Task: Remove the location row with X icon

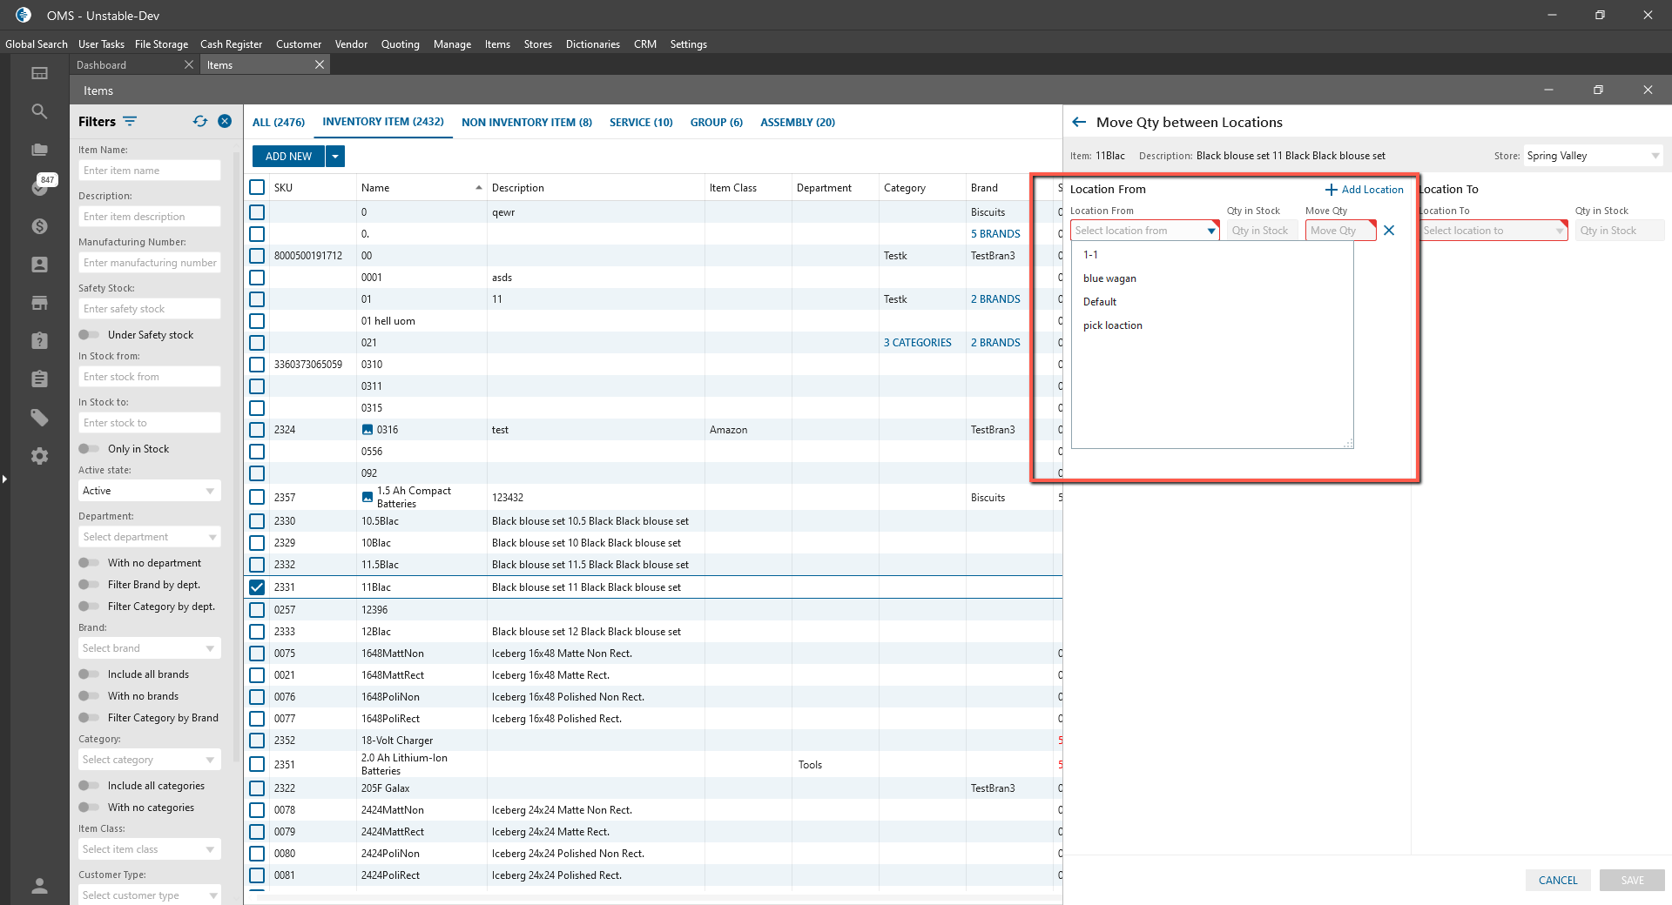Action: point(1389,231)
